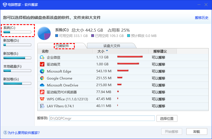The width and height of the screenshot is (212, 139).
Task: Click the 企业微信 app icon
Action: coord(42,57)
